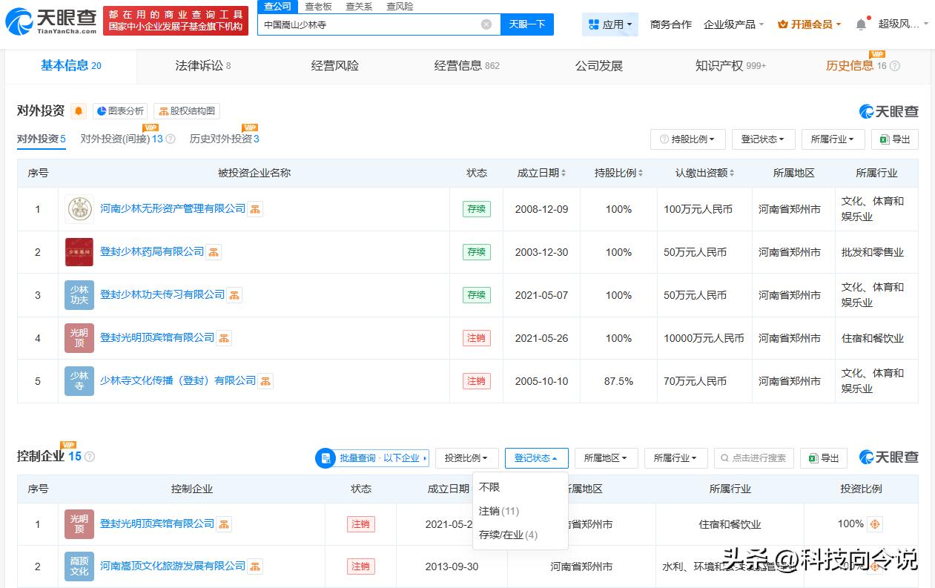Open 投资比例 filter dropdown
Screen dimensions: 935x588
467,458
